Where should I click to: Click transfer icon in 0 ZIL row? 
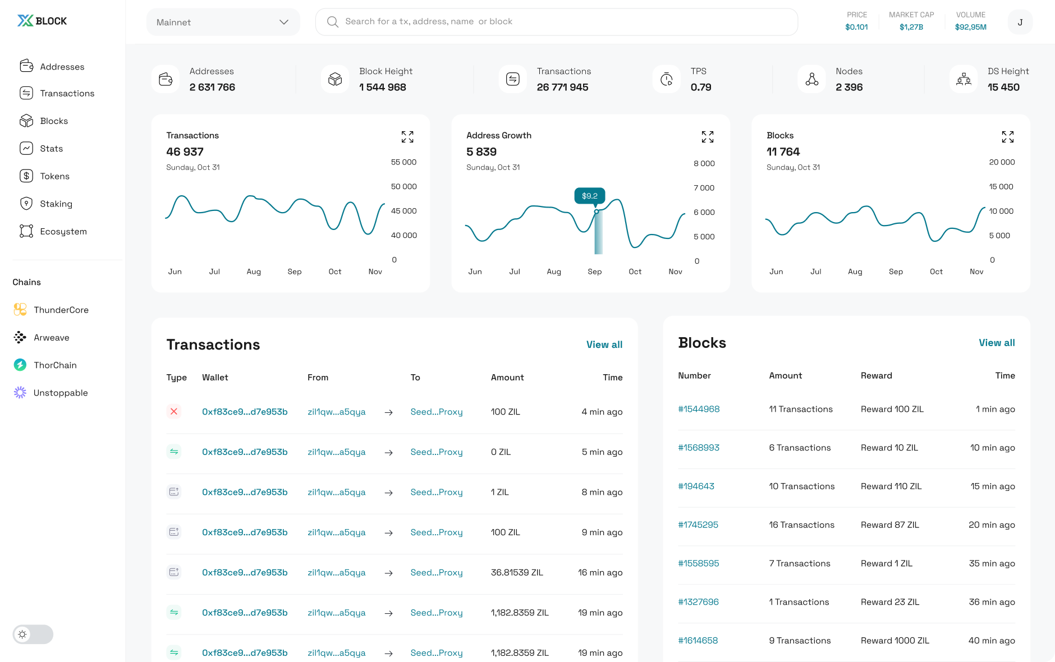click(174, 452)
